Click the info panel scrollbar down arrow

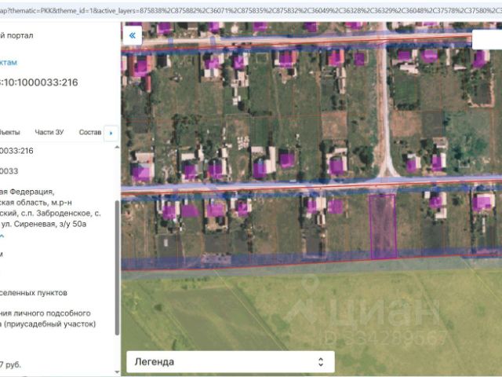pyautogui.click(x=117, y=372)
